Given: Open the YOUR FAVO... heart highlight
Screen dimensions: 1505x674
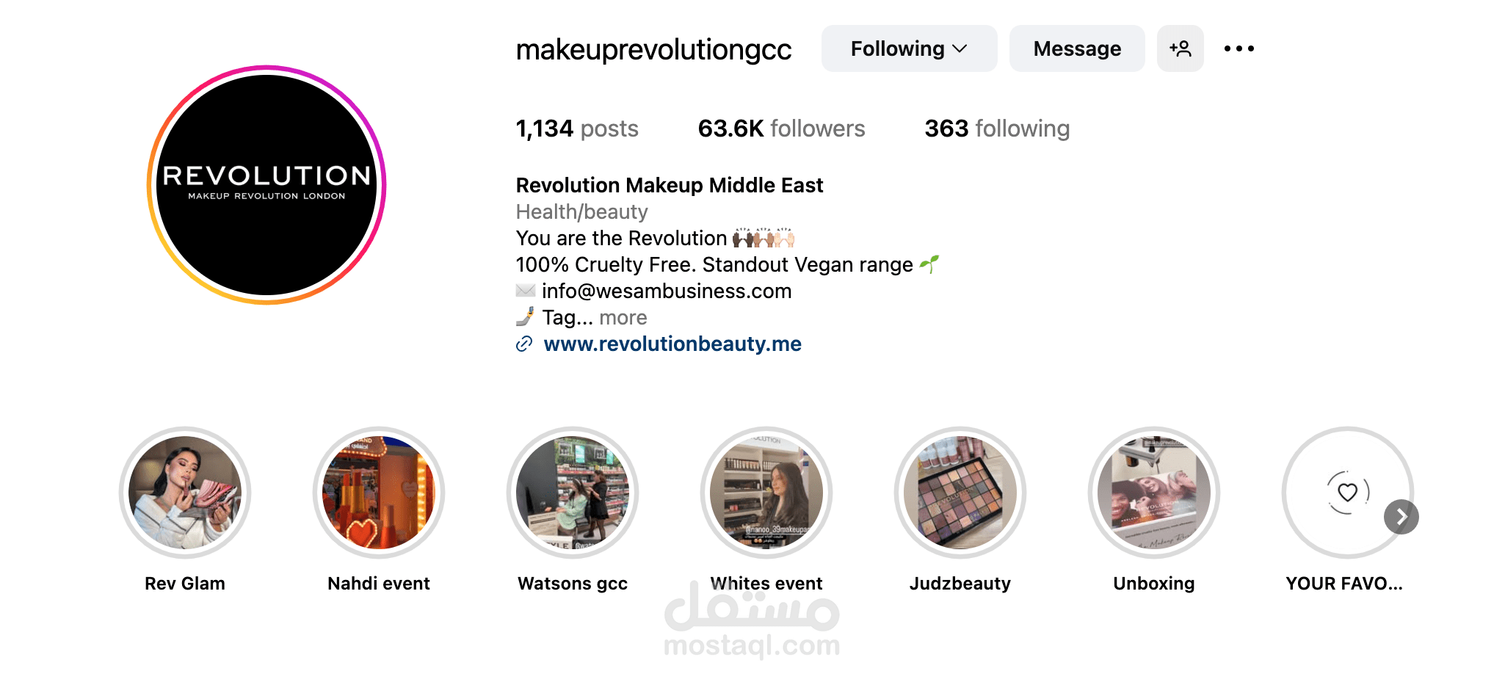Looking at the screenshot, I should (1348, 493).
